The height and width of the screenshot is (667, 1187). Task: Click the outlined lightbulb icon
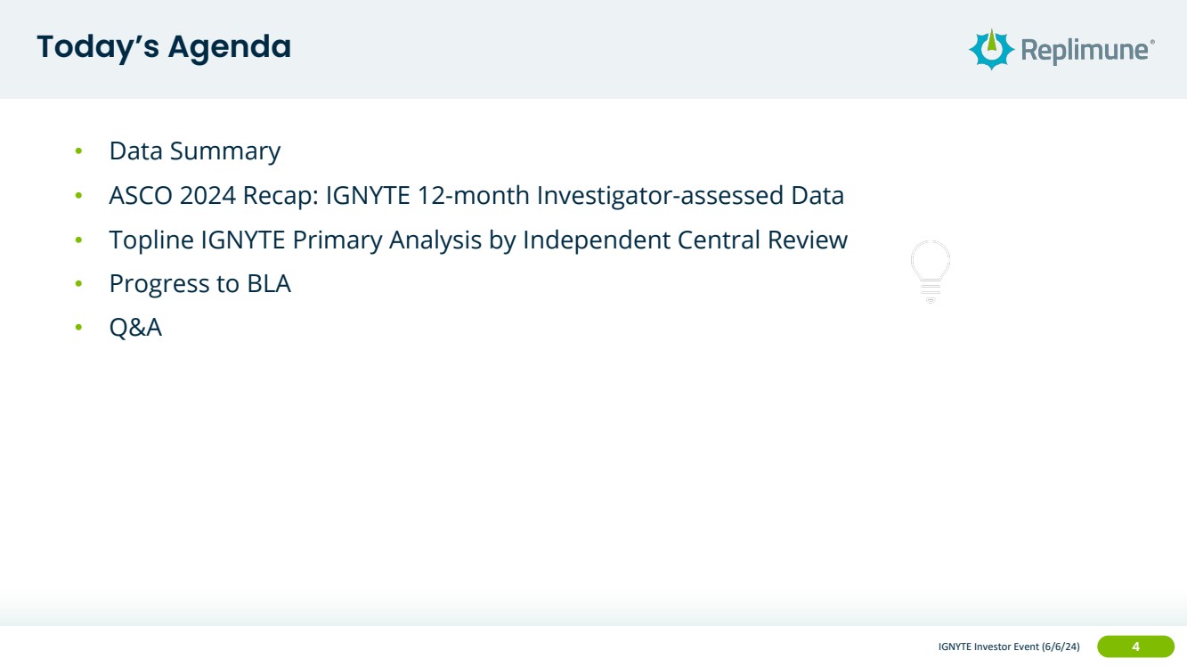point(931,272)
